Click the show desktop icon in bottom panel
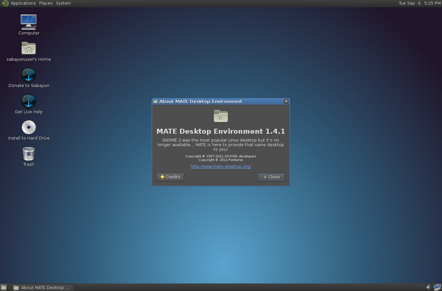The height and width of the screenshot is (291, 442). click(4, 287)
